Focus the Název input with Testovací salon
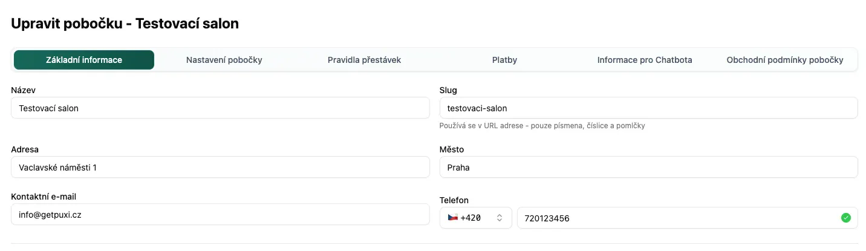Screen dimensions: 866x251 point(220,108)
